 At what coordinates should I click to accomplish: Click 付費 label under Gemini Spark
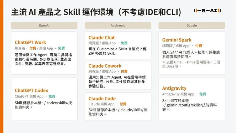click(199, 46)
